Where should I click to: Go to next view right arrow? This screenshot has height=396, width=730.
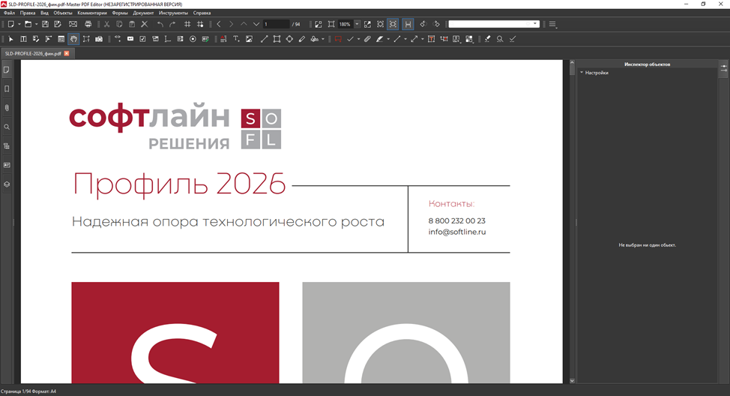[232, 24]
